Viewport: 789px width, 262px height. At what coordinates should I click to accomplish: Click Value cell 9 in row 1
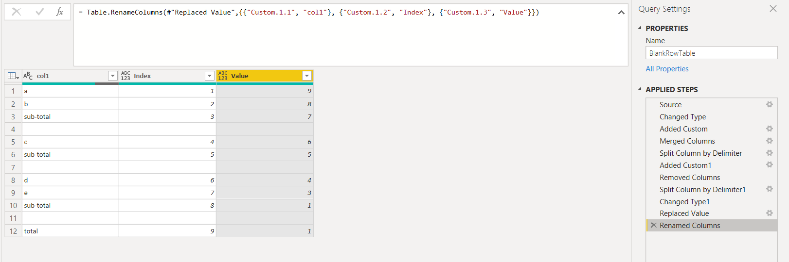click(x=265, y=91)
